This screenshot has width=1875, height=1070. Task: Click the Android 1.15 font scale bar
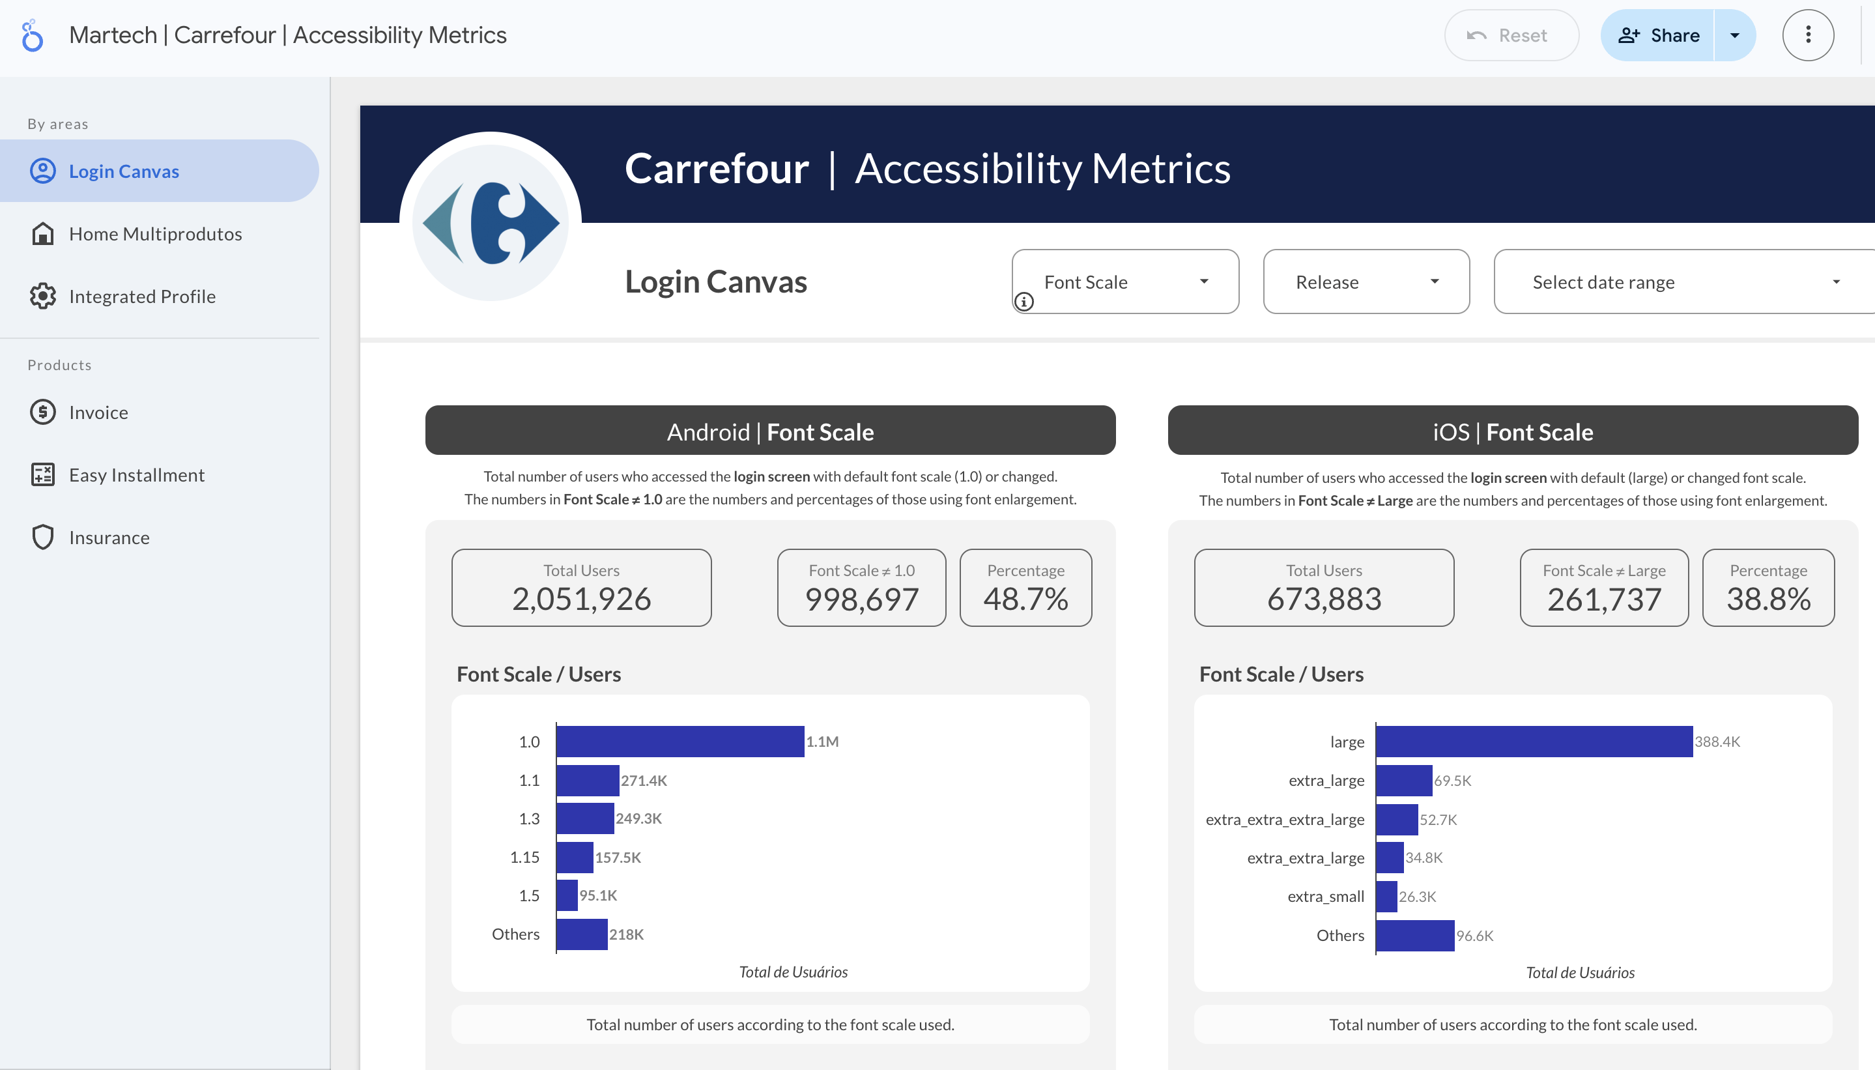click(575, 857)
